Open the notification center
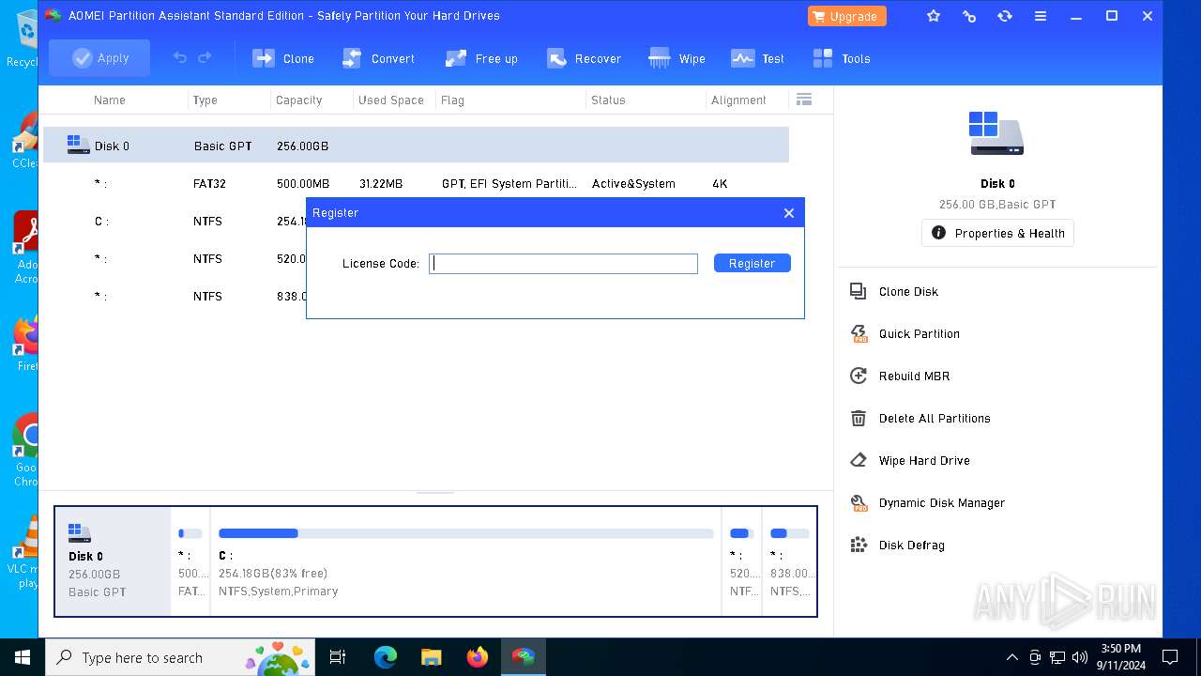The image size is (1201, 676). click(x=1170, y=657)
